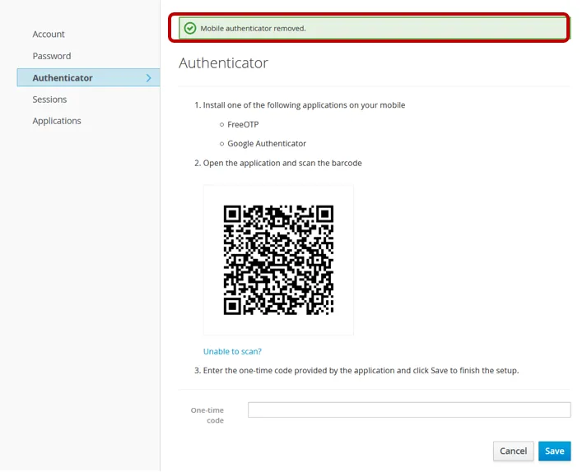Open the Applications page

click(57, 121)
